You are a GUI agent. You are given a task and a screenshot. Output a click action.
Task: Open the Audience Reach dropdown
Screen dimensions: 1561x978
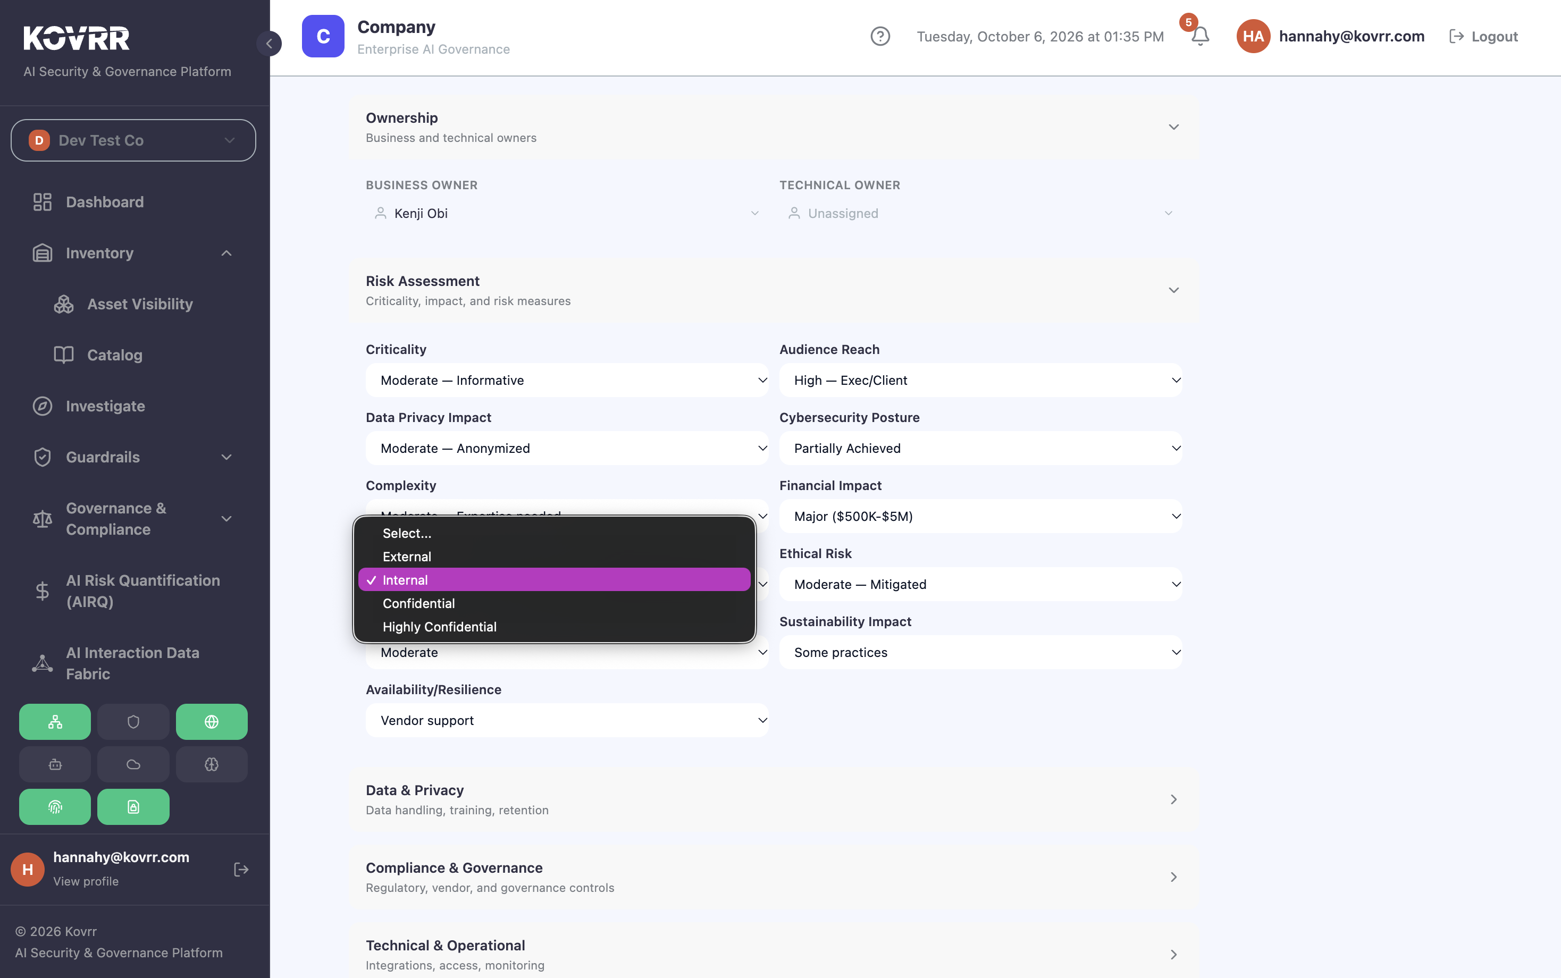pos(981,381)
